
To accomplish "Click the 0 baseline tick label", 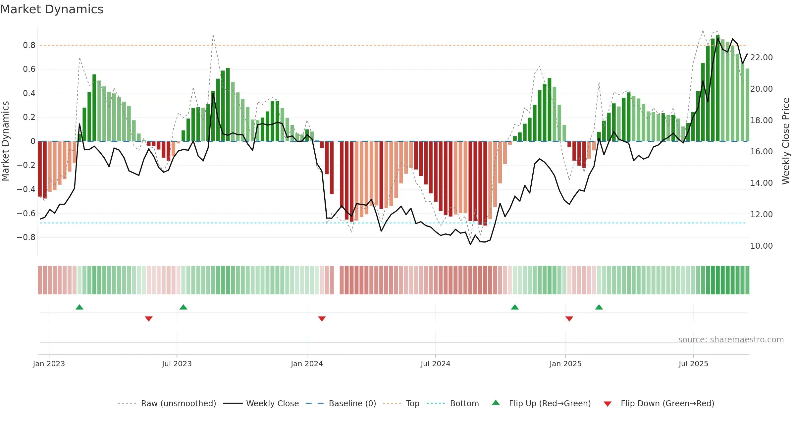I will coord(33,141).
